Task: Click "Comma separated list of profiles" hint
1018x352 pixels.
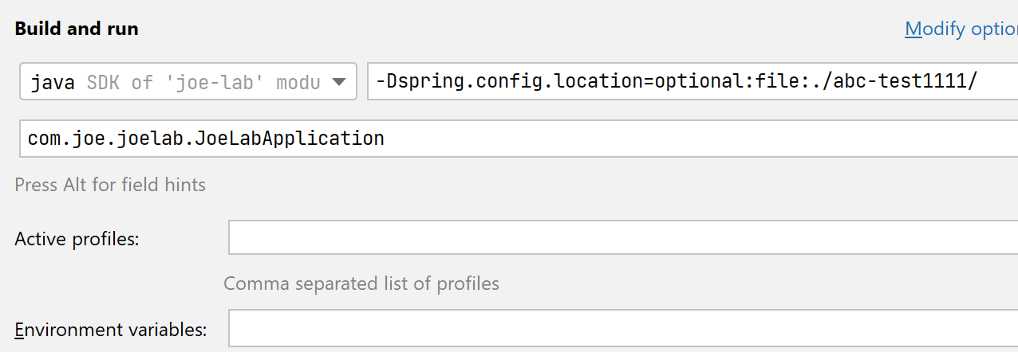Action: (x=361, y=284)
